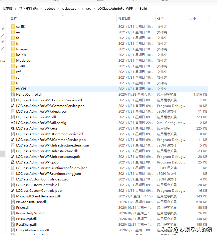Sort files by the 修改日期 column header
This screenshot has width=217, height=237.
[125, 18]
